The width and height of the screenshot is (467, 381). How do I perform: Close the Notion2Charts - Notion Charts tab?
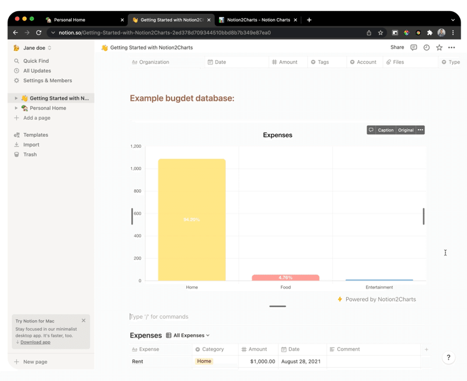295,20
